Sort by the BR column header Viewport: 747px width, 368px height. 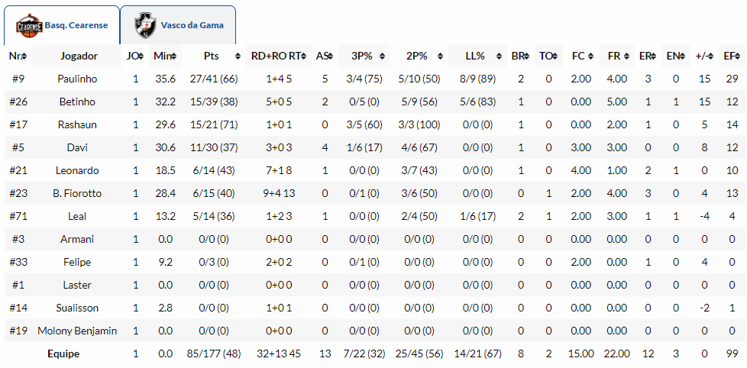coord(519,56)
